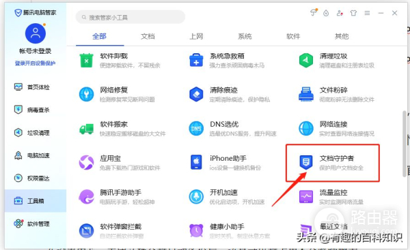
Task: Click the tool list vertical scrollbar
Action: pos(405,144)
